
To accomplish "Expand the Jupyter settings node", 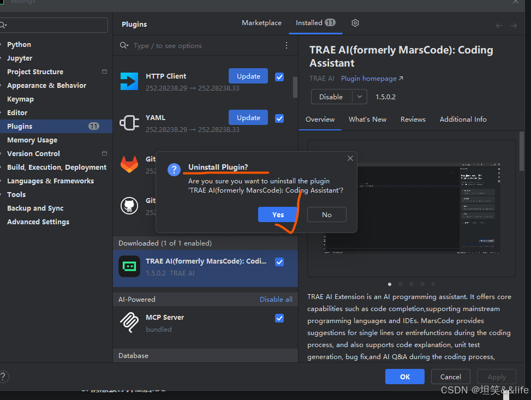I will [1, 58].
